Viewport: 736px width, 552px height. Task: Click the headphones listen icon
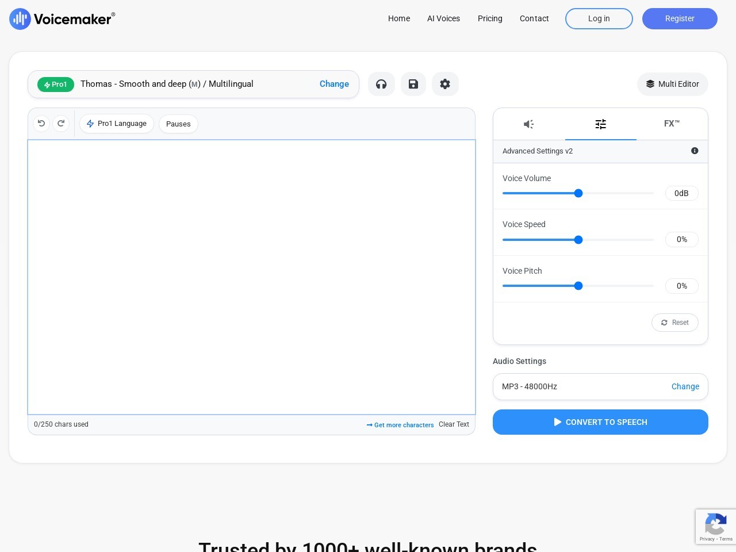381,84
